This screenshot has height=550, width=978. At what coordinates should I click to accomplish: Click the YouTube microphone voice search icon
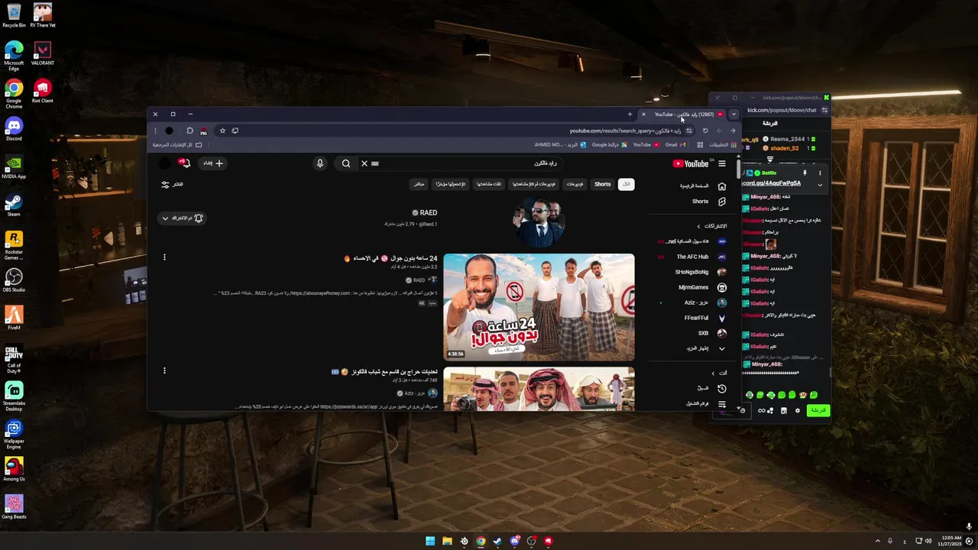coord(320,163)
